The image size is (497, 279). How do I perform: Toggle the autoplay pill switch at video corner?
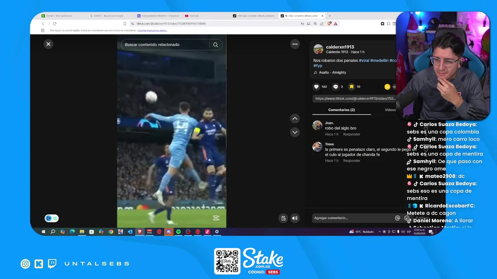coord(52,219)
